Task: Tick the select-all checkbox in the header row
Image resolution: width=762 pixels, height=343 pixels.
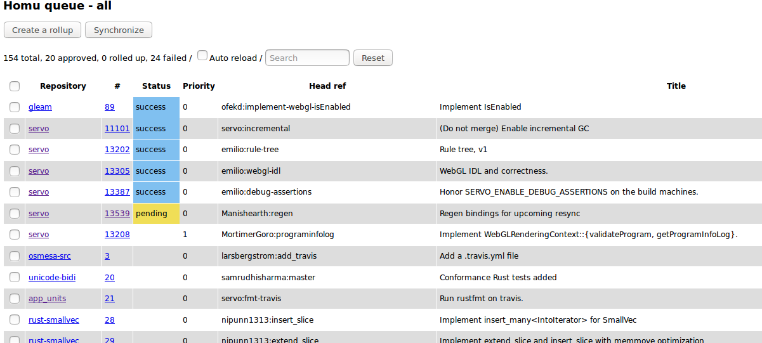Action: click(15, 86)
